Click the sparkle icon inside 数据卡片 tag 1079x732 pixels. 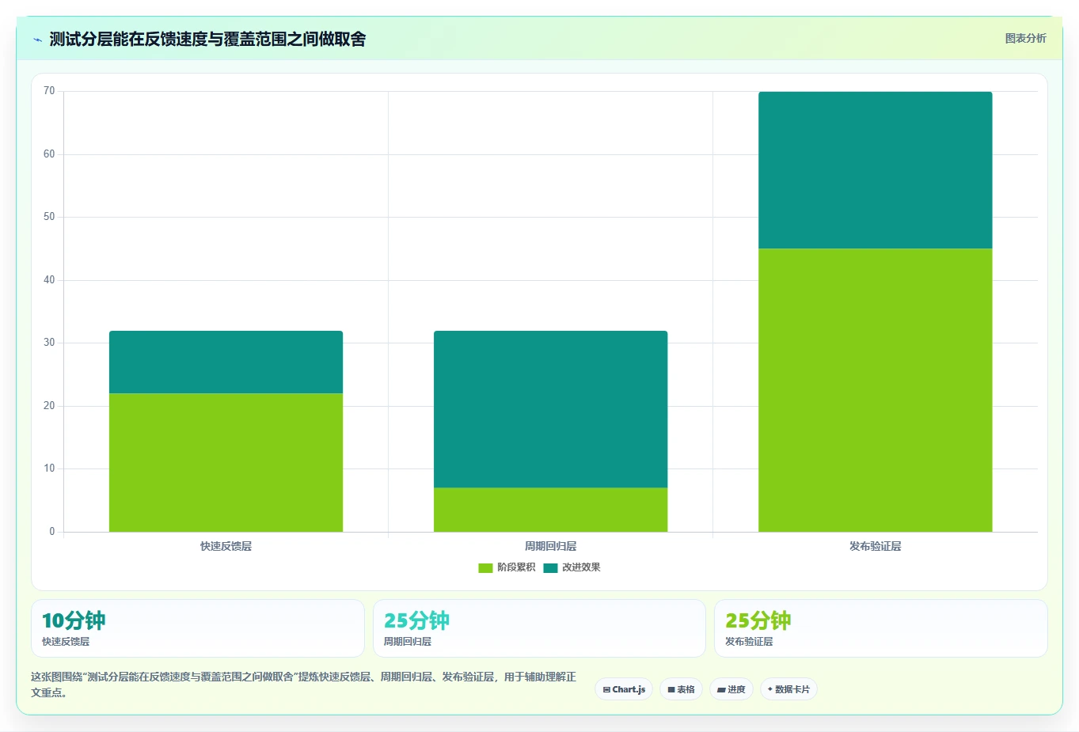[x=770, y=689]
